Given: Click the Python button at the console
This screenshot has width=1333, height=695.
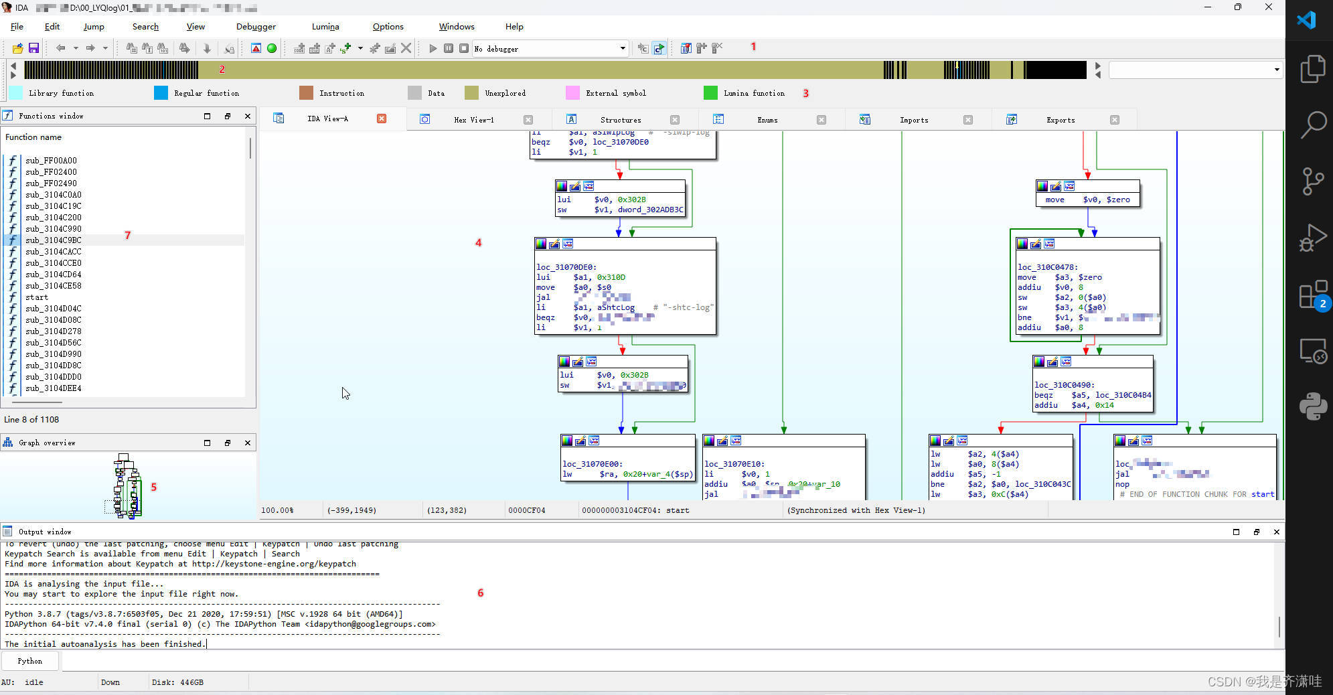Looking at the screenshot, I should pos(29,661).
